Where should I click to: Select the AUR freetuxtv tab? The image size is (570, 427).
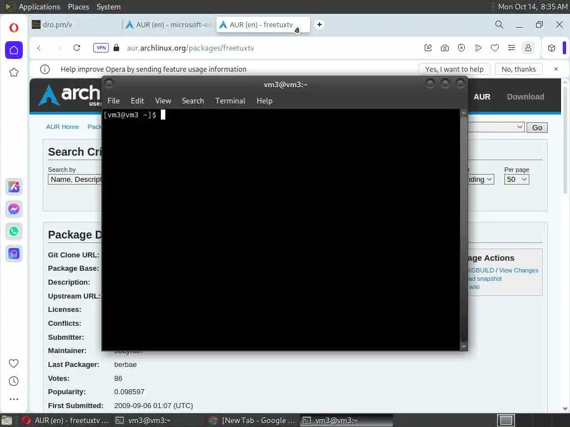coord(263,24)
